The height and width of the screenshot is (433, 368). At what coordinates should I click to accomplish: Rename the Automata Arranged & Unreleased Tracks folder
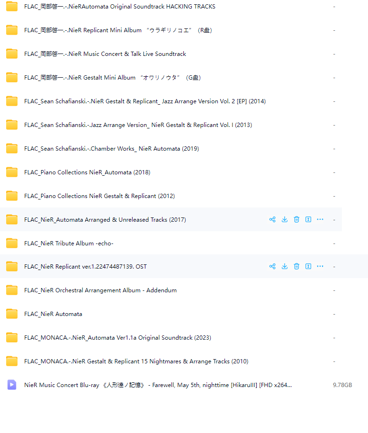(x=308, y=219)
